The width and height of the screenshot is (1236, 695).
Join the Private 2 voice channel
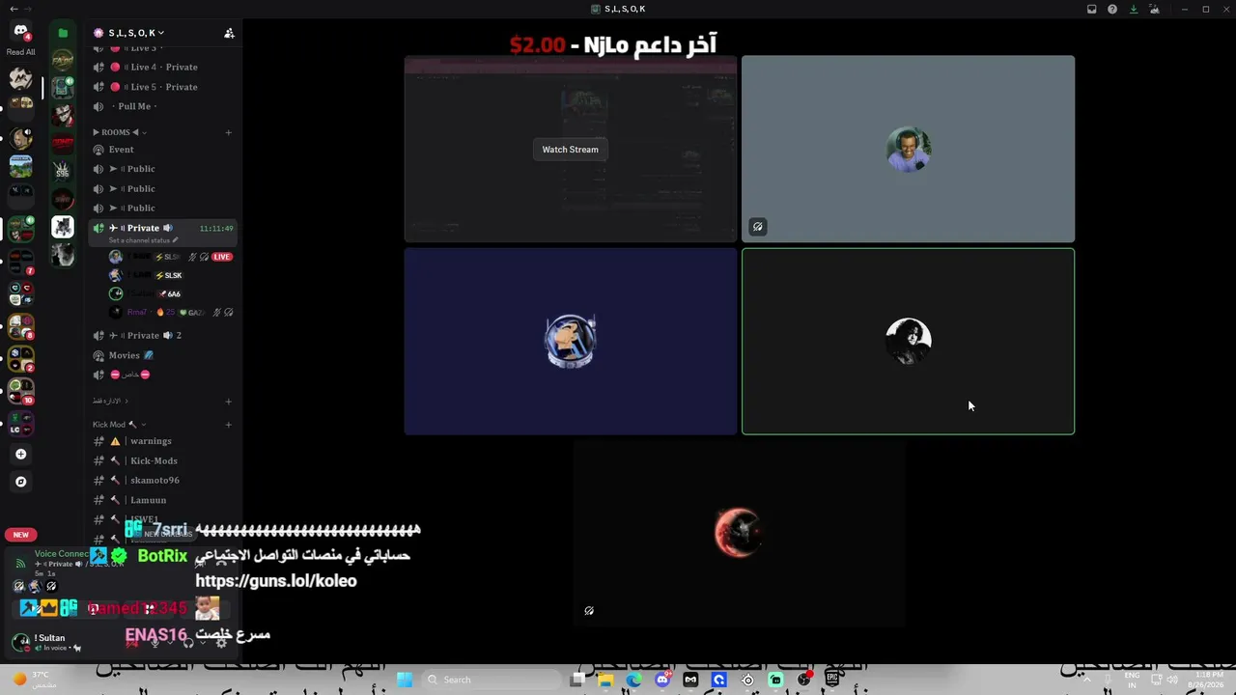coord(162,335)
